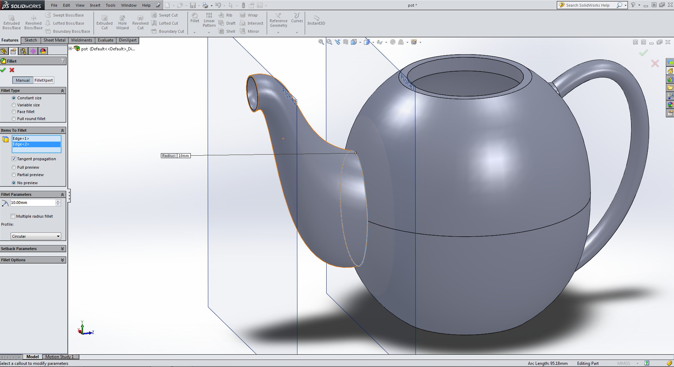
Task: Open the ConfigurationManager tab icon
Action: pos(23,51)
